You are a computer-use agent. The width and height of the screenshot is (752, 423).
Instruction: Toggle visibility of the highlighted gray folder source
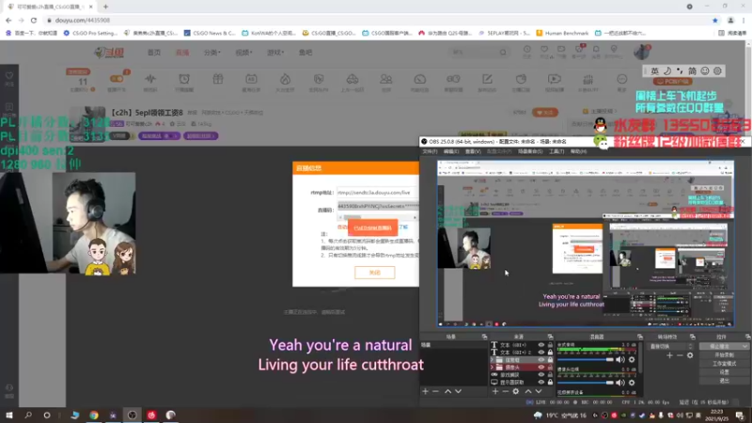pos(541,360)
